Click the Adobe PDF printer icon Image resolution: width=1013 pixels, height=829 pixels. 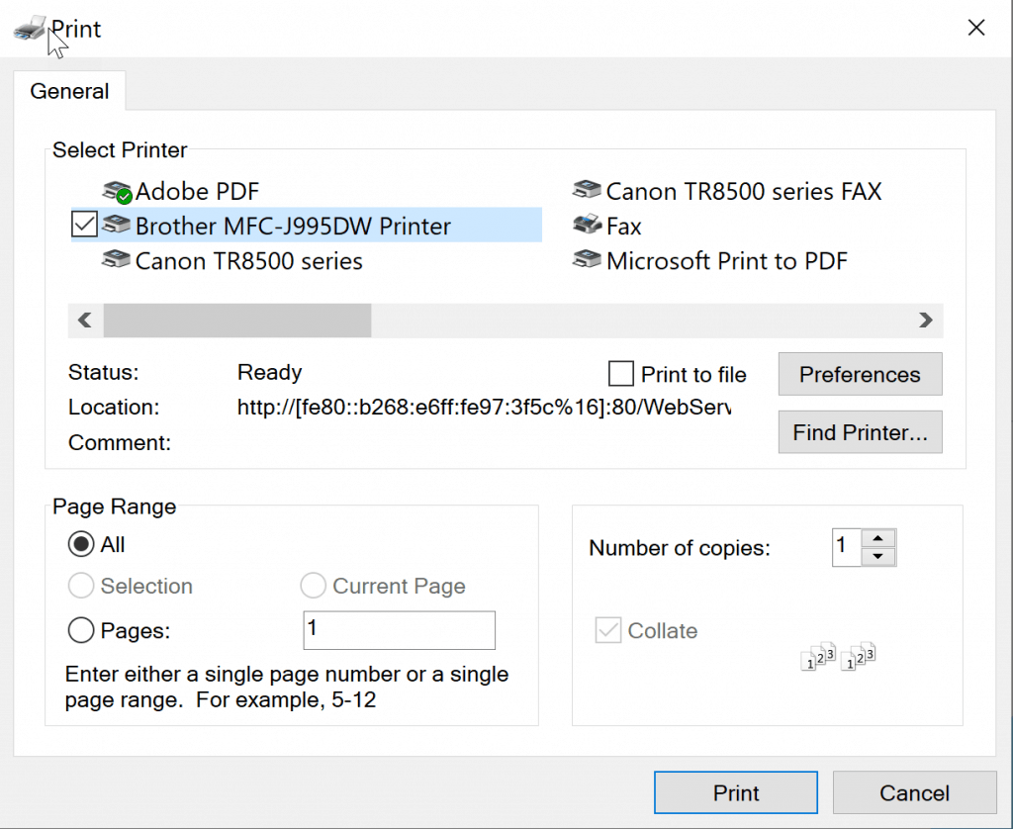click(x=117, y=192)
